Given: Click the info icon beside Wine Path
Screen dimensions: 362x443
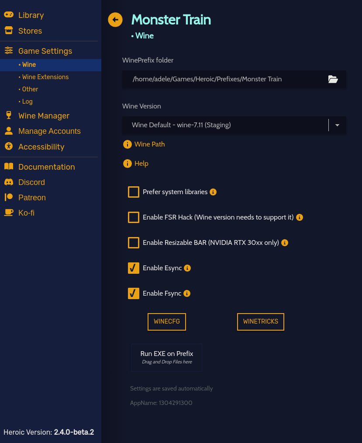Looking at the screenshot, I should [127, 144].
